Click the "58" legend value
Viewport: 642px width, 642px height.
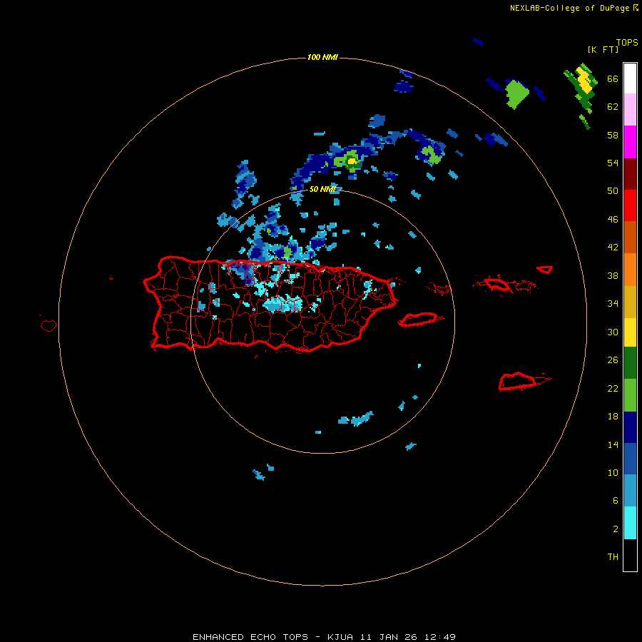point(613,135)
